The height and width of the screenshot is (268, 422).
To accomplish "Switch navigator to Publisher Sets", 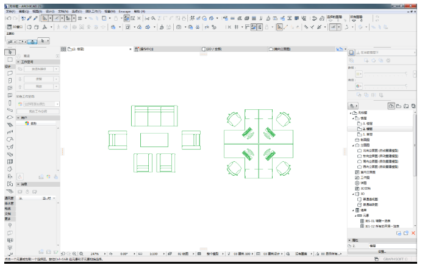I will [x=413, y=106].
